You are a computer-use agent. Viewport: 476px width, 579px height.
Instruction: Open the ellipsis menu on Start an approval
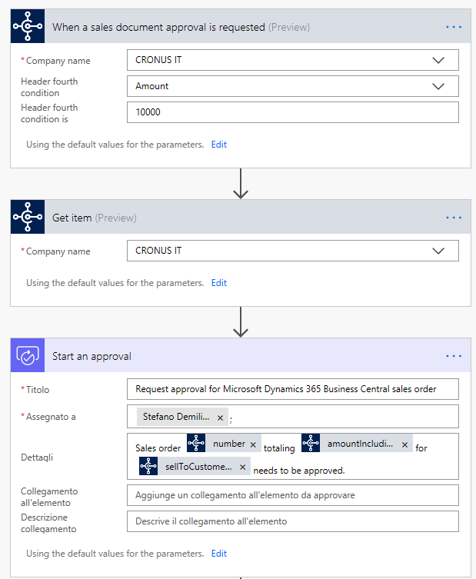coord(454,356)
